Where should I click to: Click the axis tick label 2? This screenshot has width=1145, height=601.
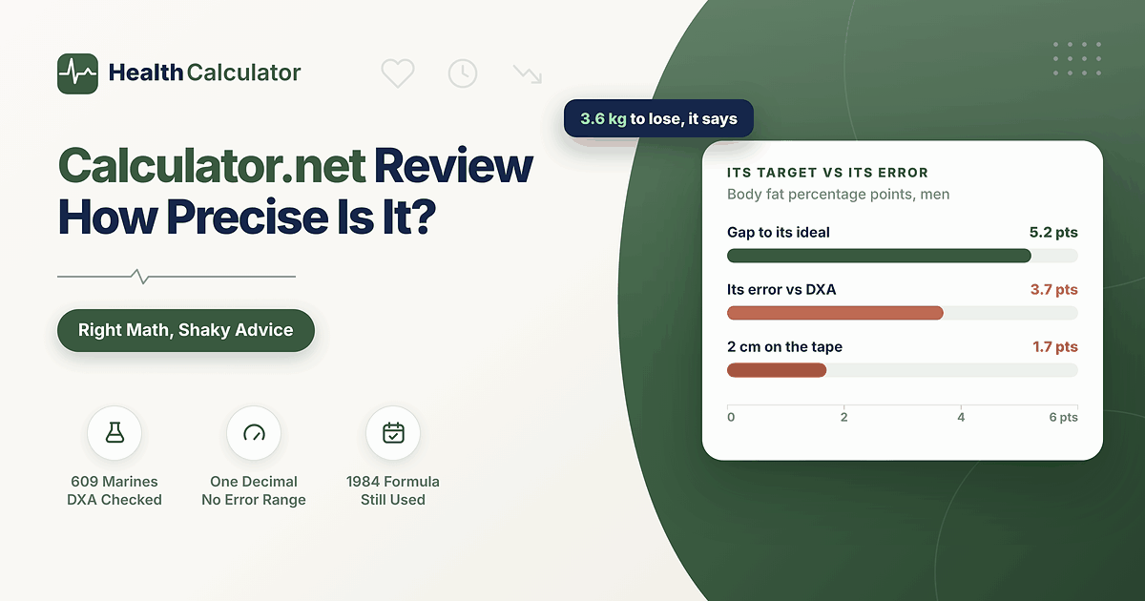click(x=844, y=418)
